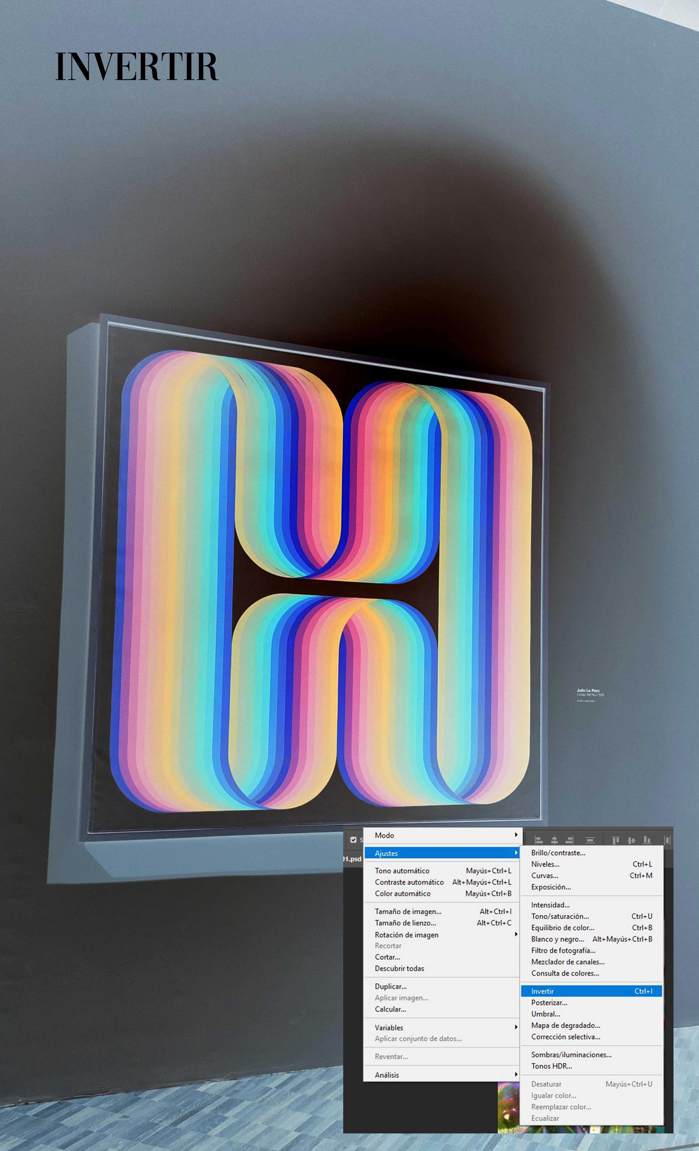Click the align horizontal centers icon

point(554,840)
